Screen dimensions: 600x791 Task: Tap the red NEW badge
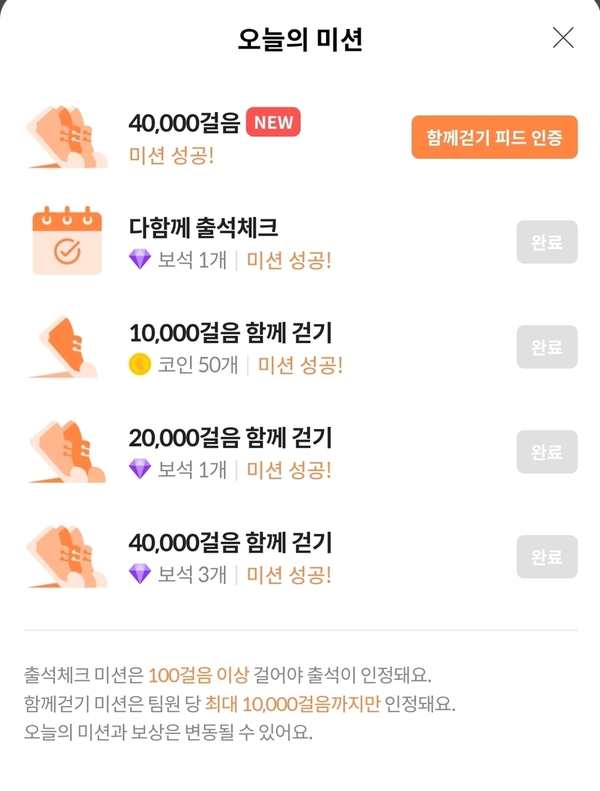tap(273, 123)
